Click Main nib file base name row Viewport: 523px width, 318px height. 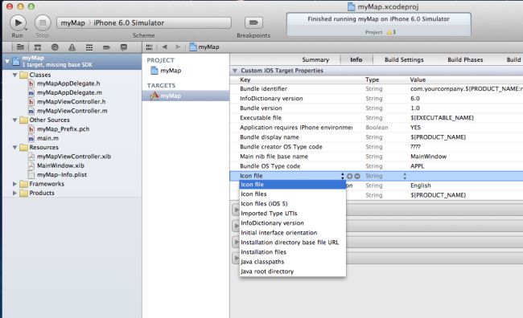click(x=377, y=156)
